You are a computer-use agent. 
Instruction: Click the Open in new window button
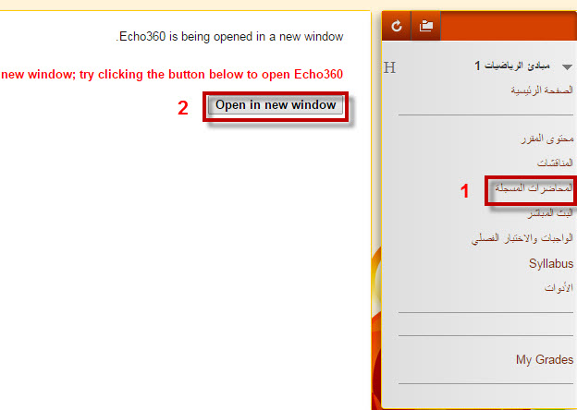click(276, 105)
